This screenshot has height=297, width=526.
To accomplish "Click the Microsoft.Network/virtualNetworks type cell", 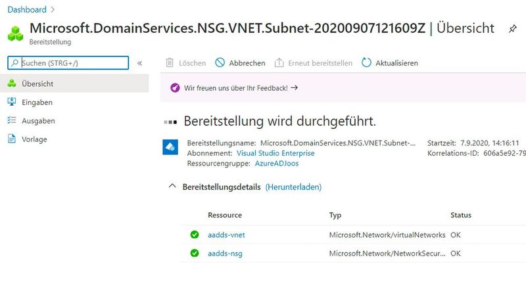I will pyautogui.click(x=387, y=235).
